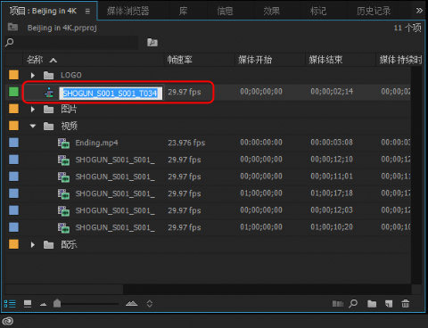Click the Beijing in 4K.prproj path text
428x328 pixels.
coord(62,28)
